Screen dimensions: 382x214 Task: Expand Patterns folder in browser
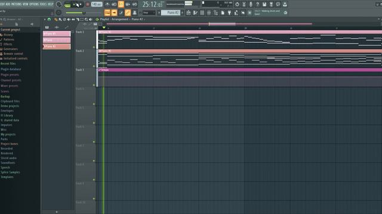(9, 39)
